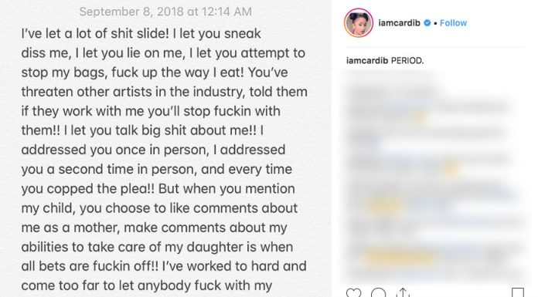Viewport: 538px width, 297px height.
Task: Click the bold iamcardib name in caption
Action: (x=367, y=61)
